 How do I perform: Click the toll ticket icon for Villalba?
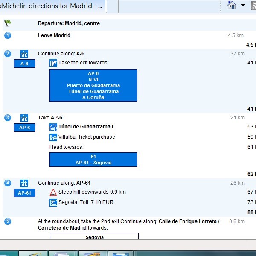53,137
